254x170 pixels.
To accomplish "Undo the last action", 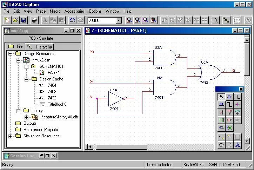I will point(72,20).
